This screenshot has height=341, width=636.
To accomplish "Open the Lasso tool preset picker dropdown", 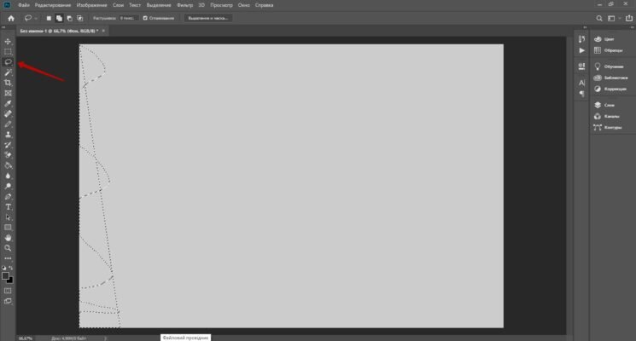I will coord(36,18).
